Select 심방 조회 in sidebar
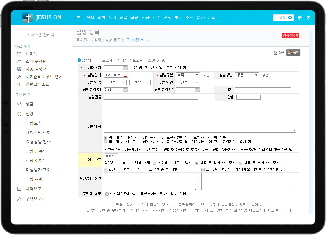The image size is (326, 235). tap(35, 160)
